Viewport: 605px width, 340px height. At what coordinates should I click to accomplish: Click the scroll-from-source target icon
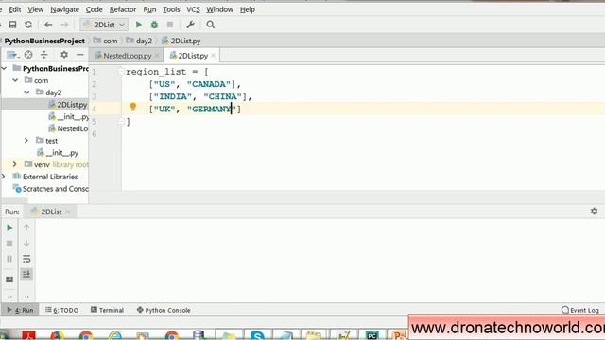(28, 55)
